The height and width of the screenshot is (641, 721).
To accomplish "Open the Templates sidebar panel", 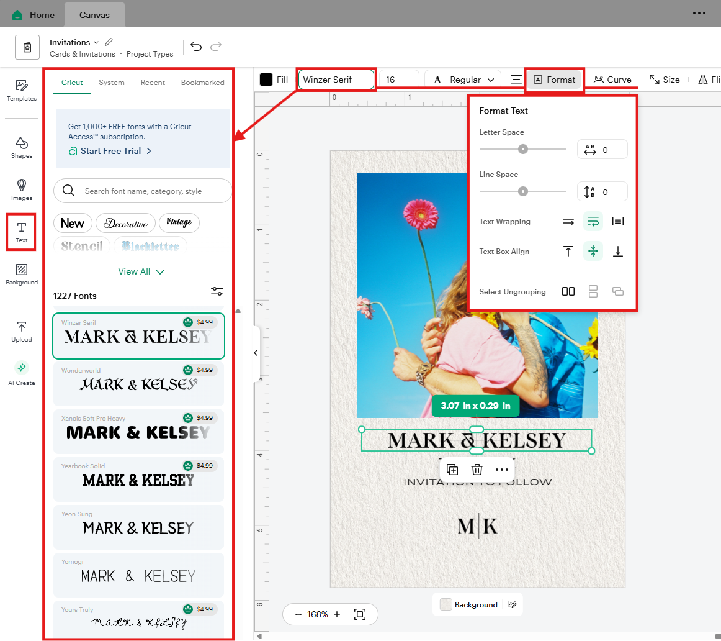I will [x=21, y=91].
